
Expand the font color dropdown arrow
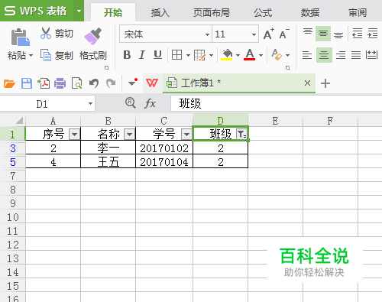[x=261, y=55]
